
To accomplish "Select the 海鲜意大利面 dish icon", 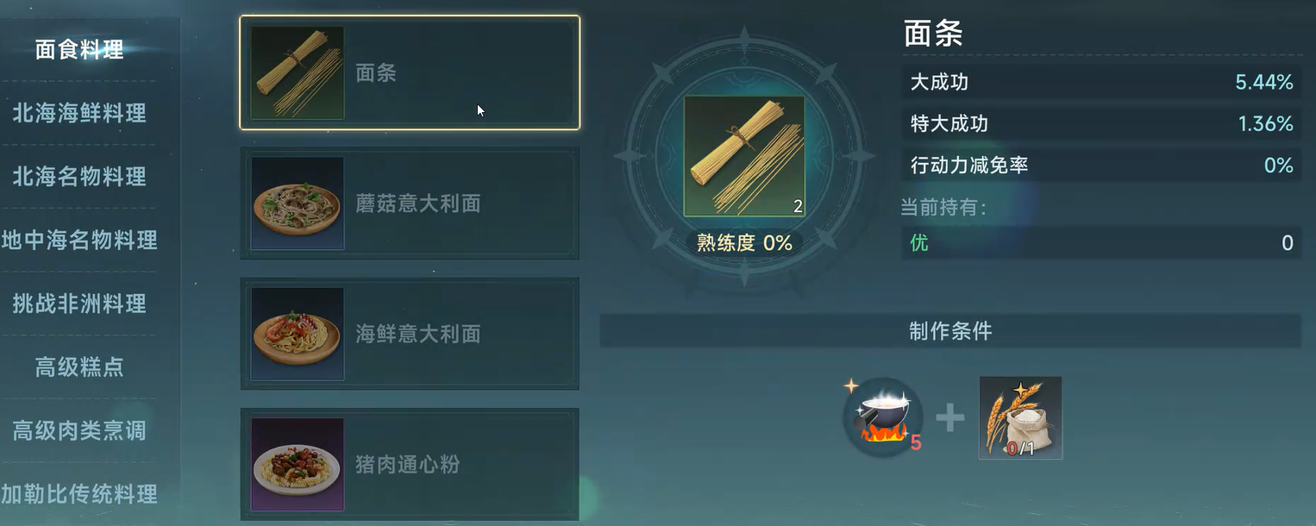I will click(297, 334).
